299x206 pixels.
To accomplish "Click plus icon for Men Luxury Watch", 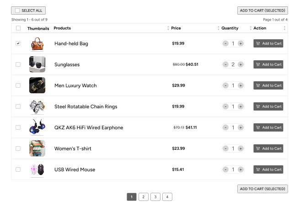I will [x=240, y=85].
